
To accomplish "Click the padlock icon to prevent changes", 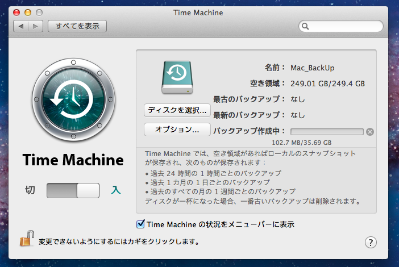I will (27, 239).
